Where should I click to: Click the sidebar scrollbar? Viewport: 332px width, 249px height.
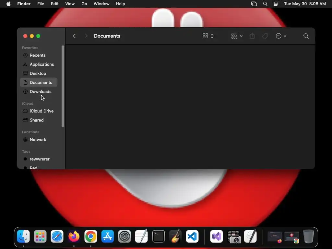[63, 86]
